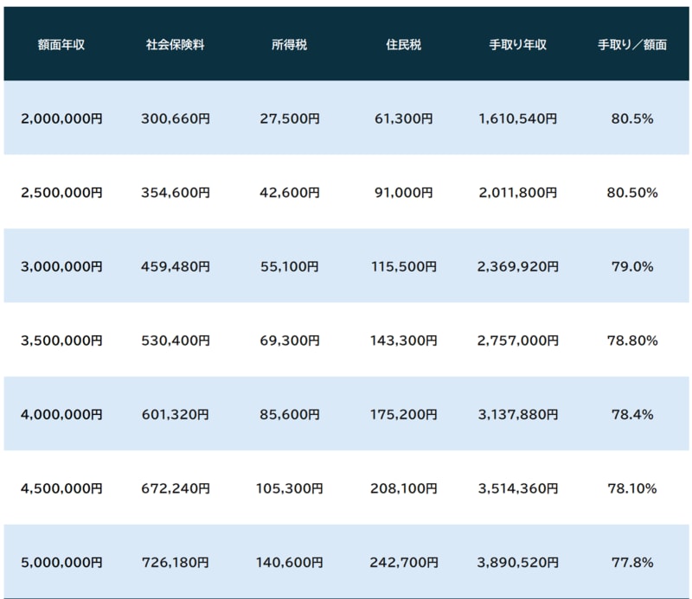Screen dimensions: 692x599
Task: Select the 2,000,000円 salary cell
Action: (61, 118)
